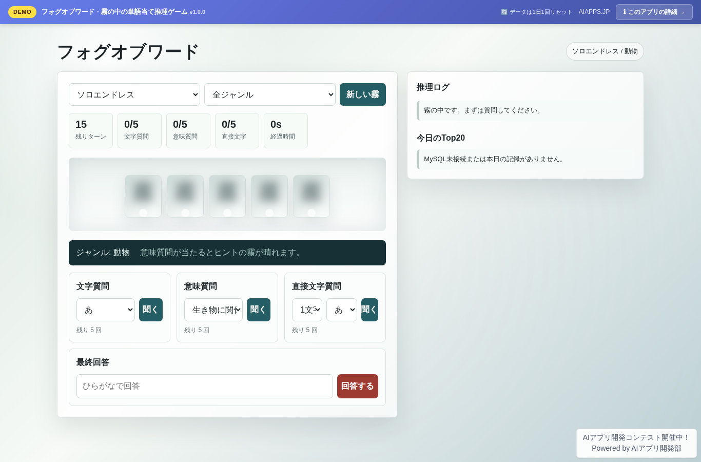Click the 残りターン 15 stat card
The width and height of the screenshot is (701, 462).
pyautogui.click(x=91, y=130)
